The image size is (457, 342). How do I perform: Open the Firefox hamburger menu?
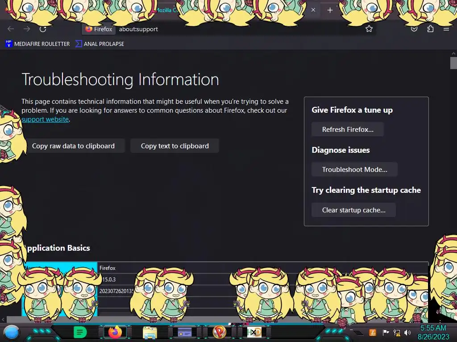pyautogui.click(x=446, y=29)
